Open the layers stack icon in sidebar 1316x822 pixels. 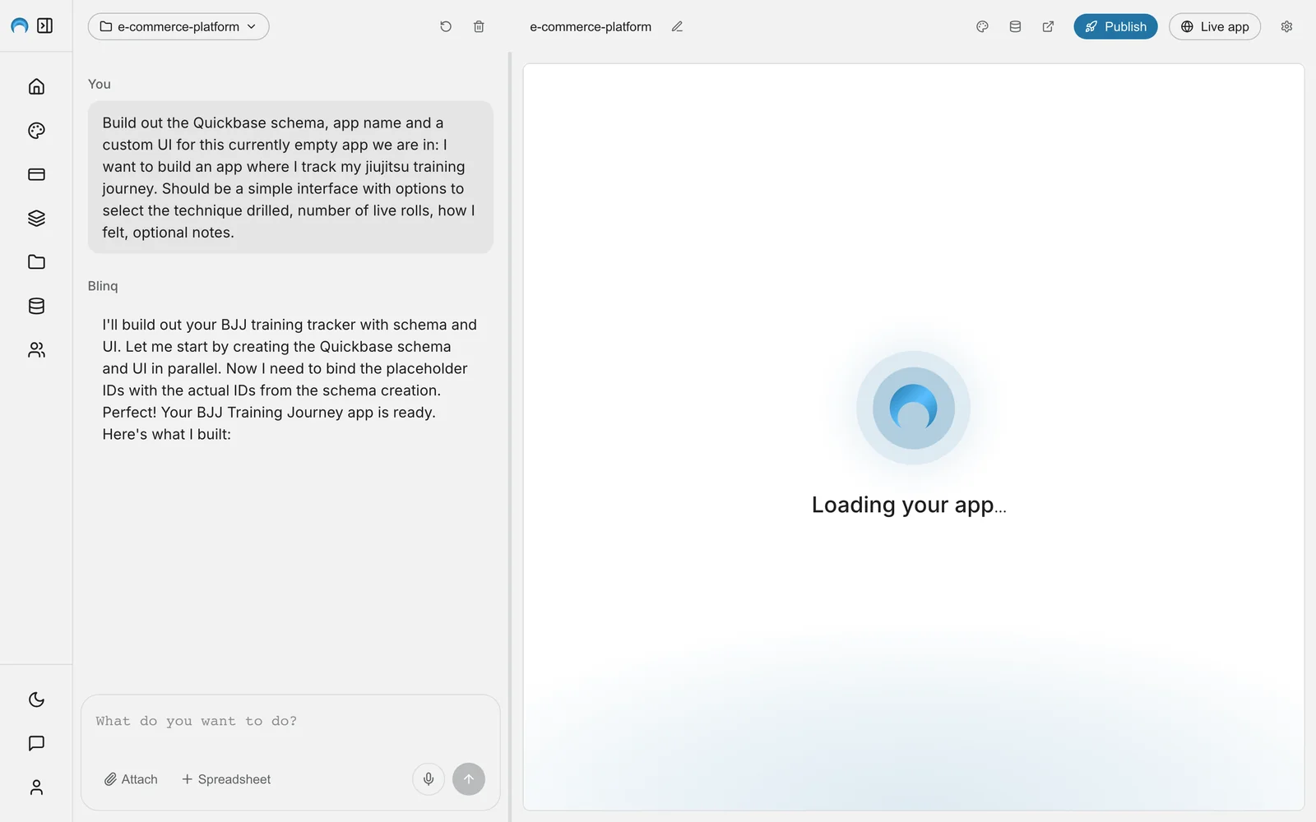tap(36, 218)
